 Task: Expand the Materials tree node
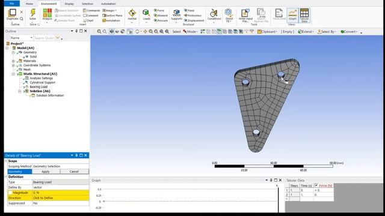tap(13, 61)
